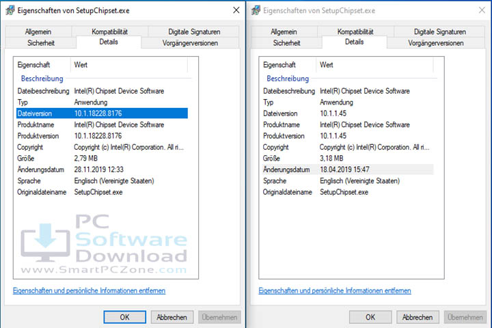Select Originaldateiname row in right window

point(348,192)
